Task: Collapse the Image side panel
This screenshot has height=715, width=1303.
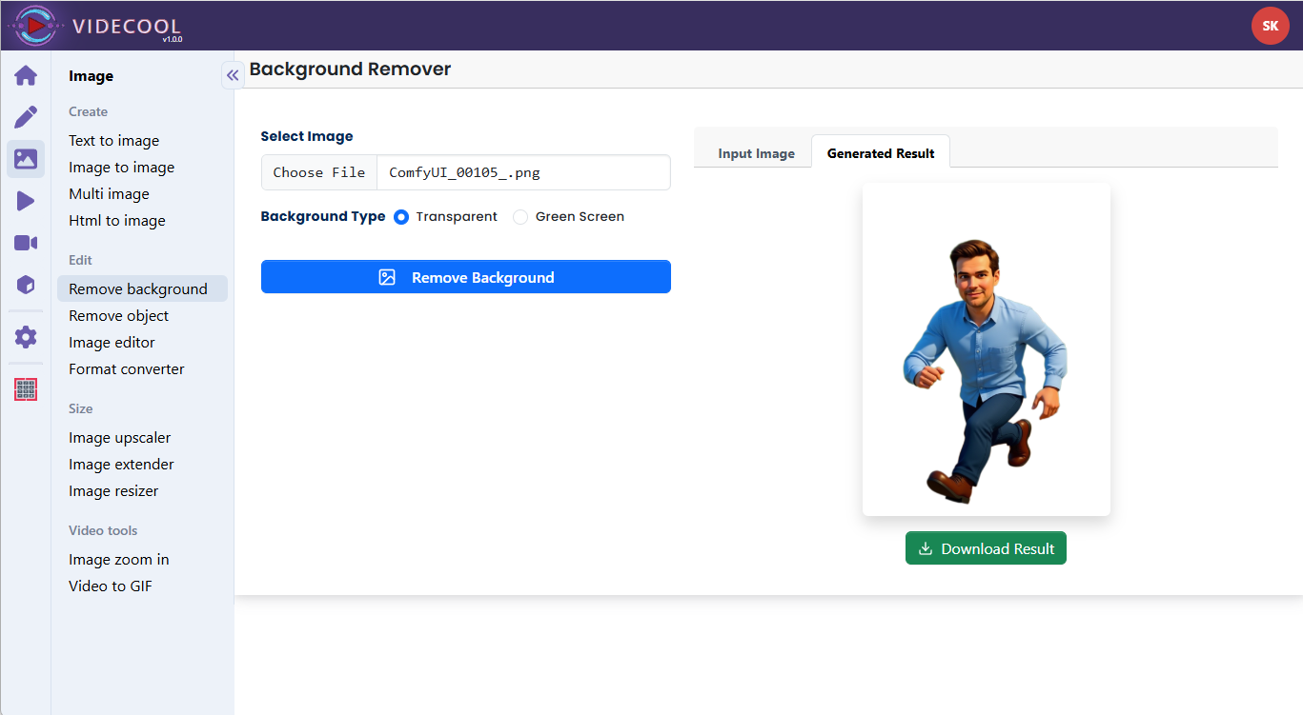Action: pyautogui.click(x=233, y=75)
